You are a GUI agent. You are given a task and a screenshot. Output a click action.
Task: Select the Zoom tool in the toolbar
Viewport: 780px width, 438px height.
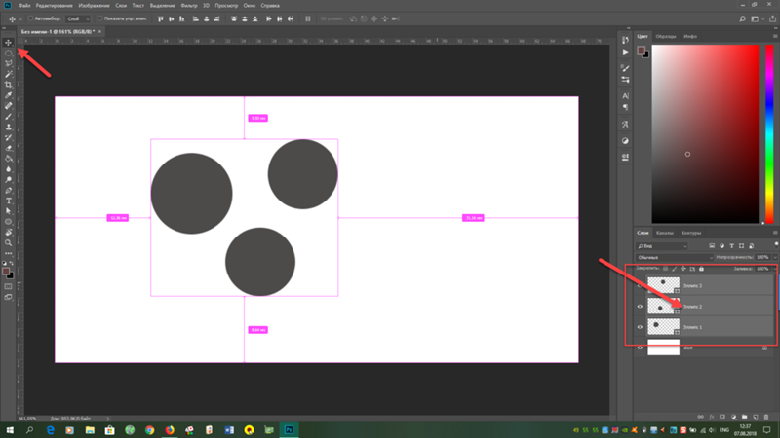click(x=8, y=243)
